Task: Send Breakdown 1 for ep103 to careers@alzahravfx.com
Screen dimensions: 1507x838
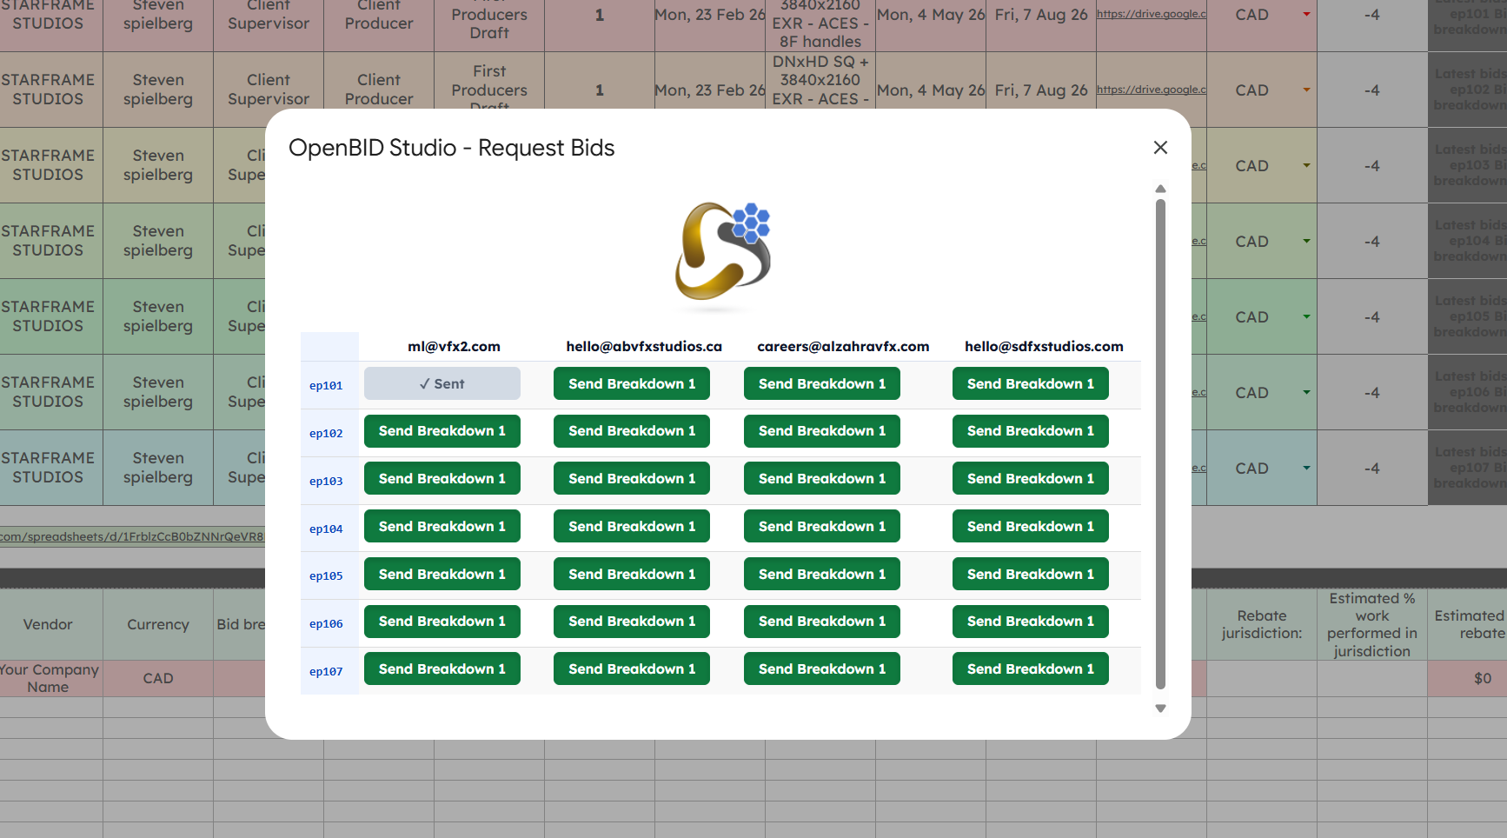Action: [x=821, y=478]
